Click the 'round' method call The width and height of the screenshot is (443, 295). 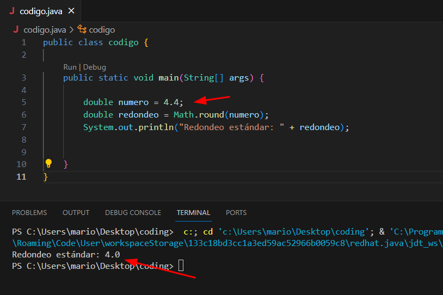pyautogui.click(x=211, y=114)
